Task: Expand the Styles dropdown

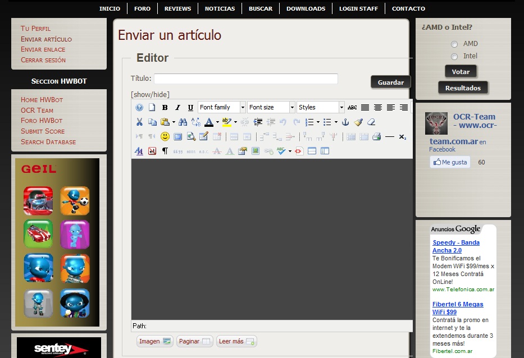Action: click(x=320, y=107)
